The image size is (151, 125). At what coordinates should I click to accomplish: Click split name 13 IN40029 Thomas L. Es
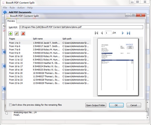(x=46, y=83)
